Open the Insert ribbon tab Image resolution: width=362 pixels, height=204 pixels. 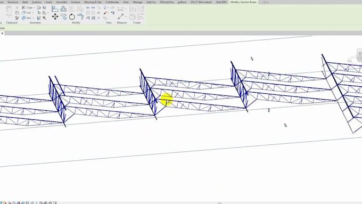point(48,2)
